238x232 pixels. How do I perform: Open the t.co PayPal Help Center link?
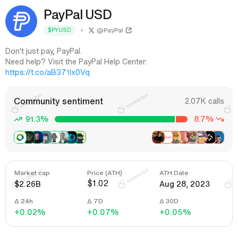tap(47, 72)
